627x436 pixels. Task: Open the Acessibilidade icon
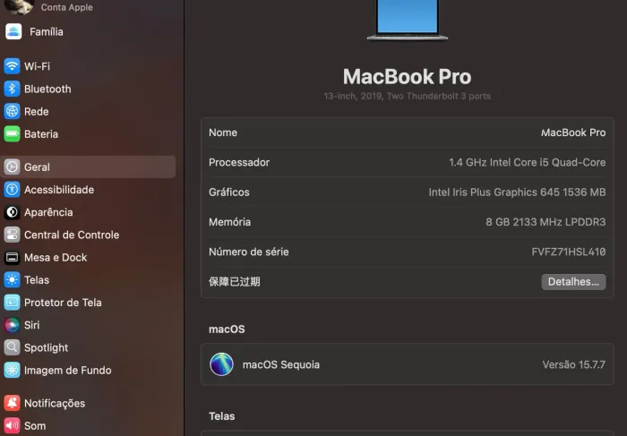12,190
